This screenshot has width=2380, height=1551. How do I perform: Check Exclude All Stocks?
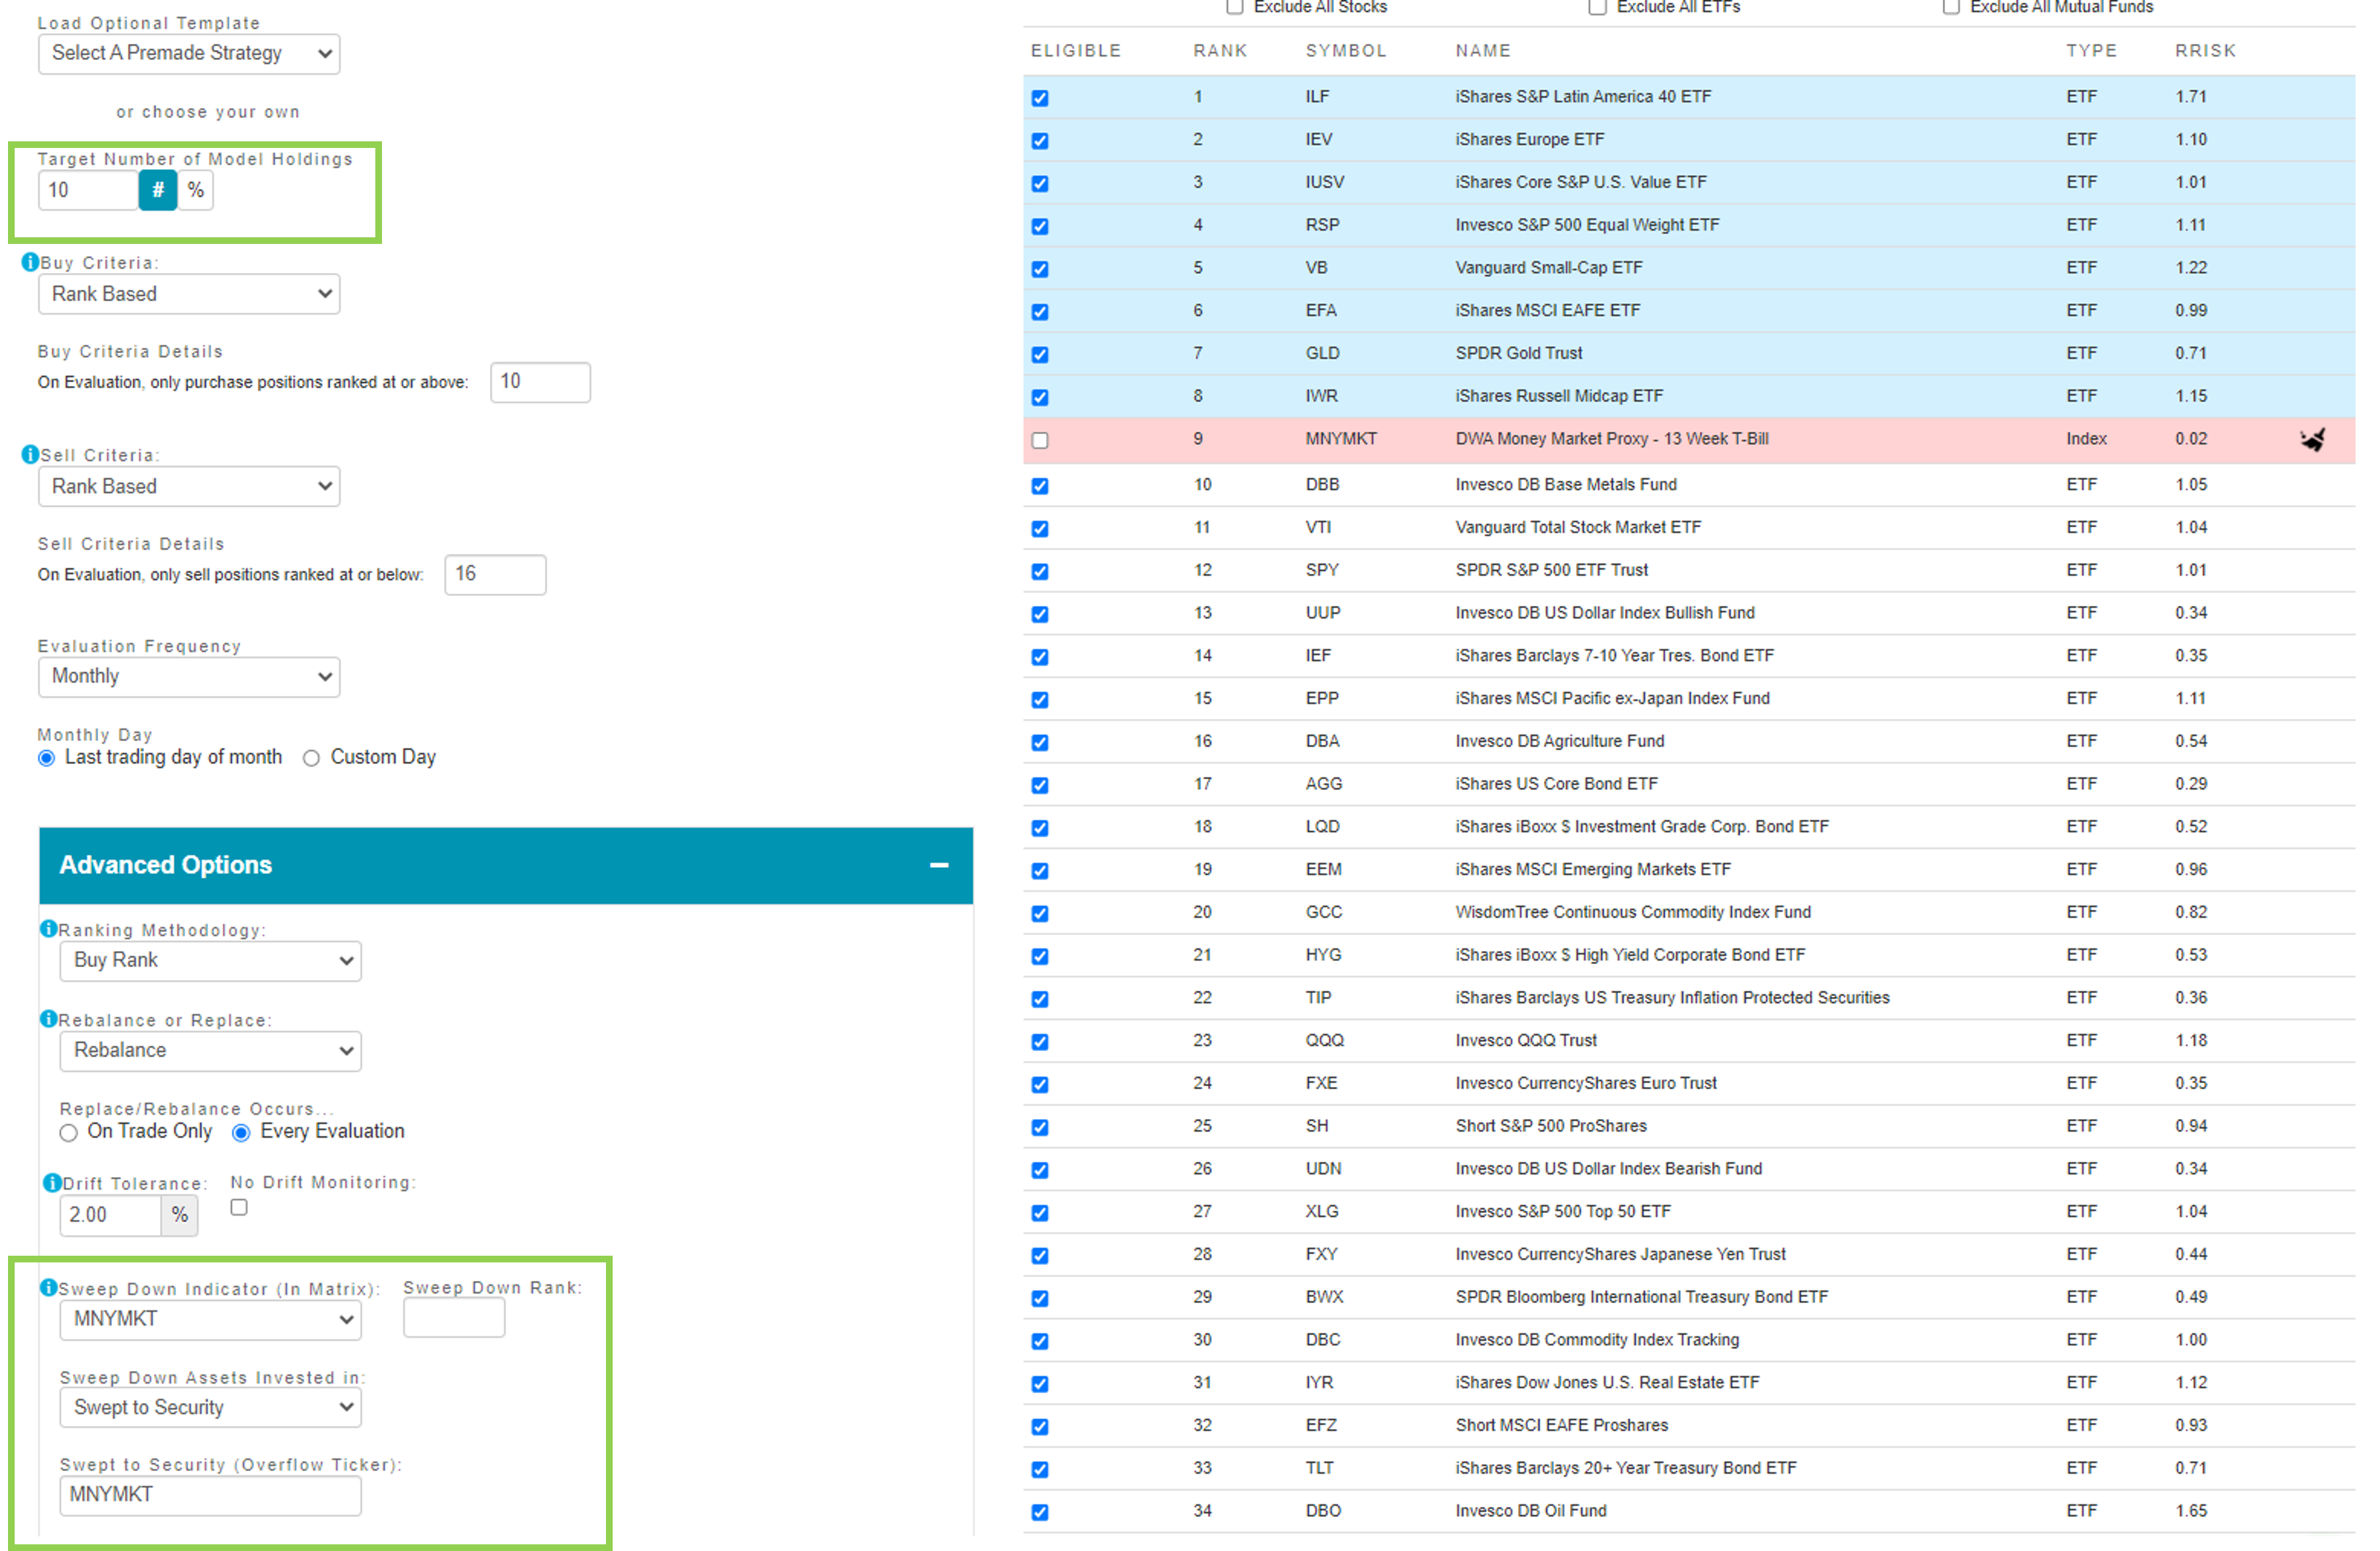tap(1235, 7)
